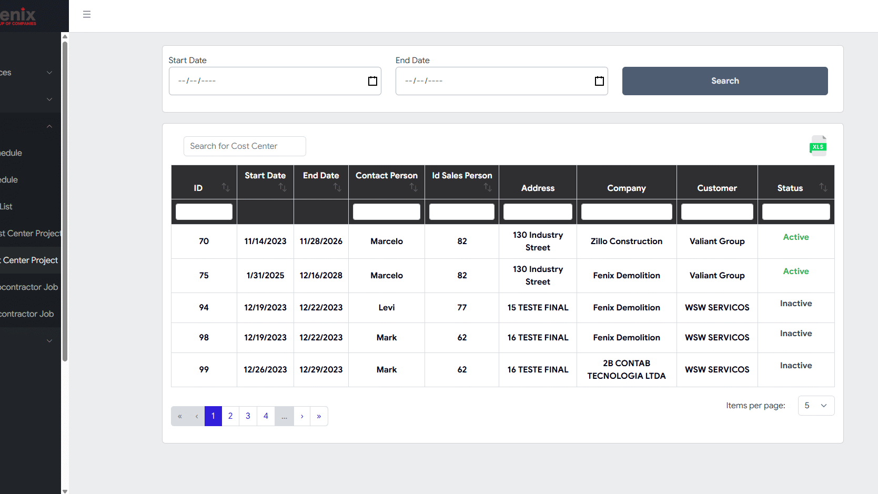Go to first page with « button
This screenshot has height=494, width=878.
(180, 416)
